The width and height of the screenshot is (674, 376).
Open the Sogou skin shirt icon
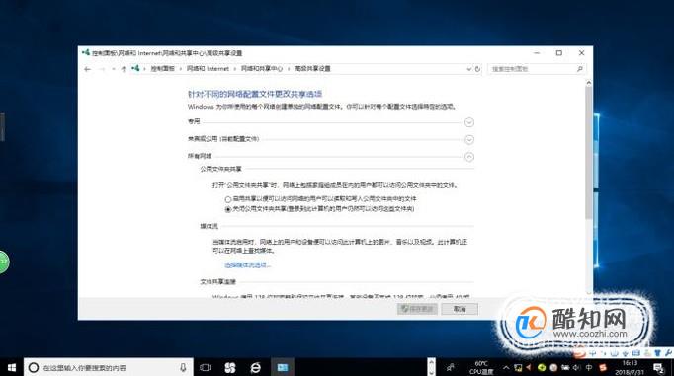(x=657, y=353)
